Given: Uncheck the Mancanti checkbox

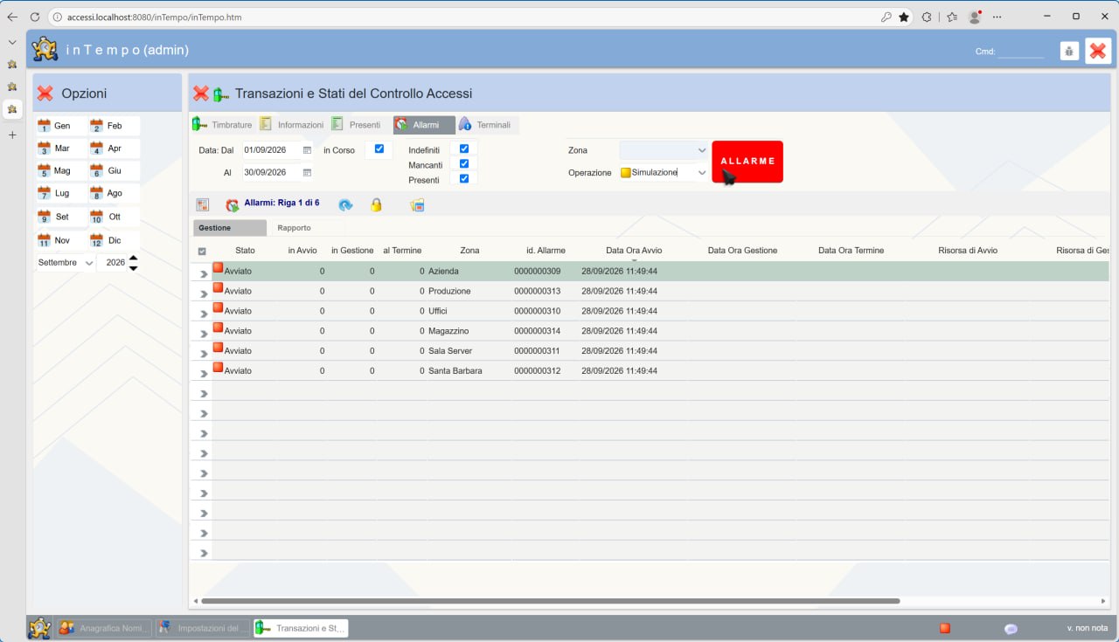Looking at the screenshot, I should coord(464,163).
